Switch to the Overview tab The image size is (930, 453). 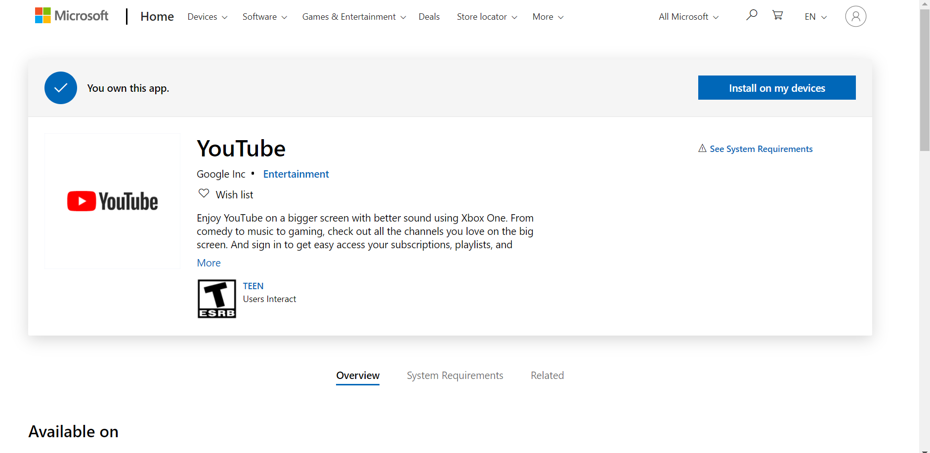358,376
